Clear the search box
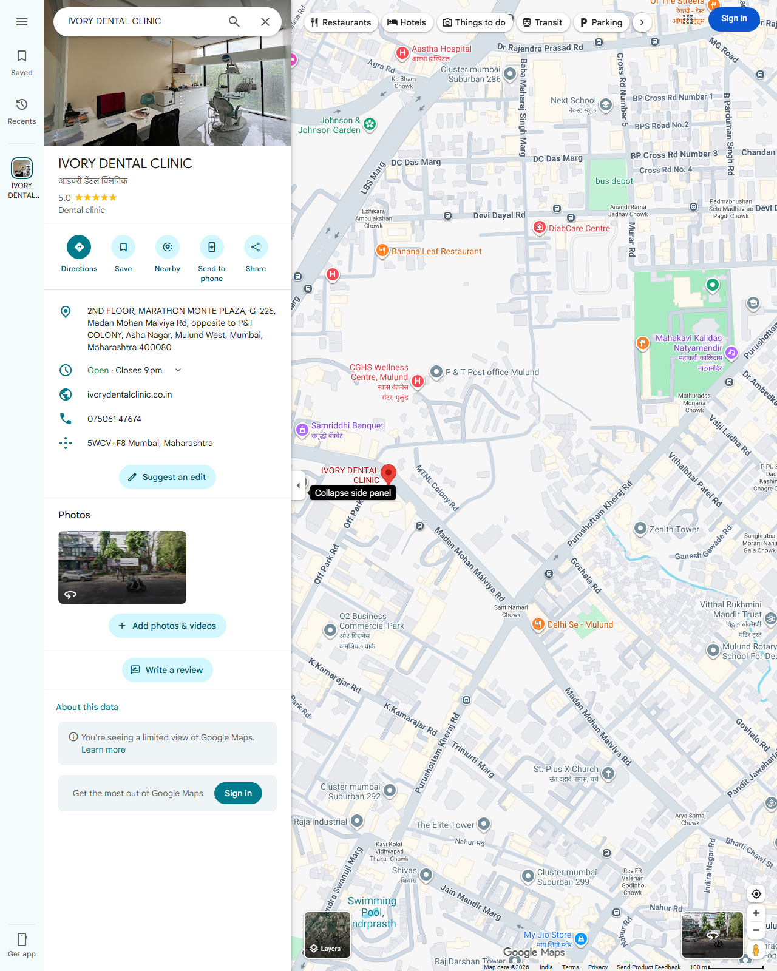 coord(265,22)
